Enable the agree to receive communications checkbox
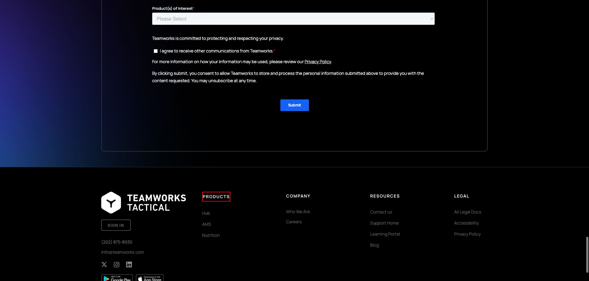 (156, 51)
